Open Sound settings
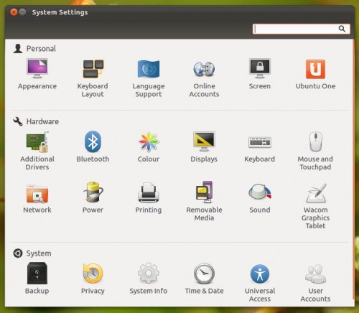The image size is (359, 313). [x=260, y=198]
